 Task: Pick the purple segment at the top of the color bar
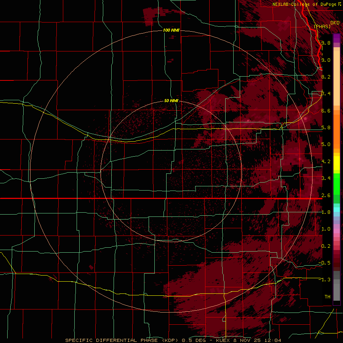click(x=337, y=38)
